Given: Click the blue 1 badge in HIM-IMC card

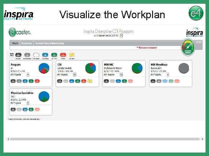Looking at the screenshot, I should pos(118,81).
